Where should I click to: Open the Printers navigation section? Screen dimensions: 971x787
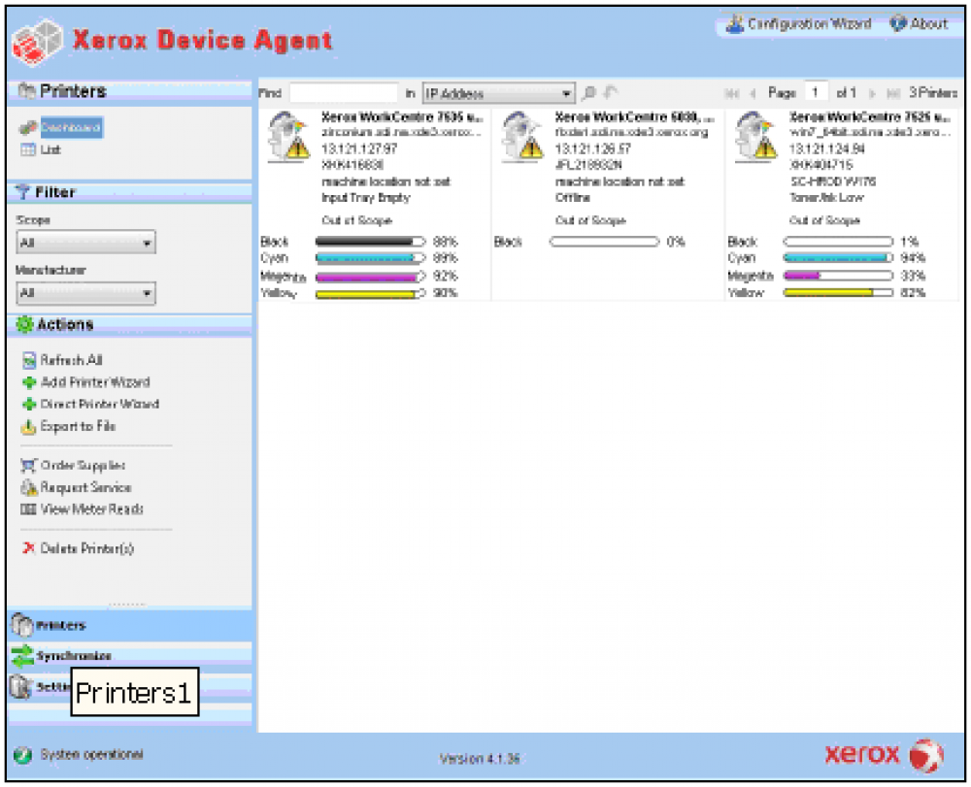tap(130, 625)
